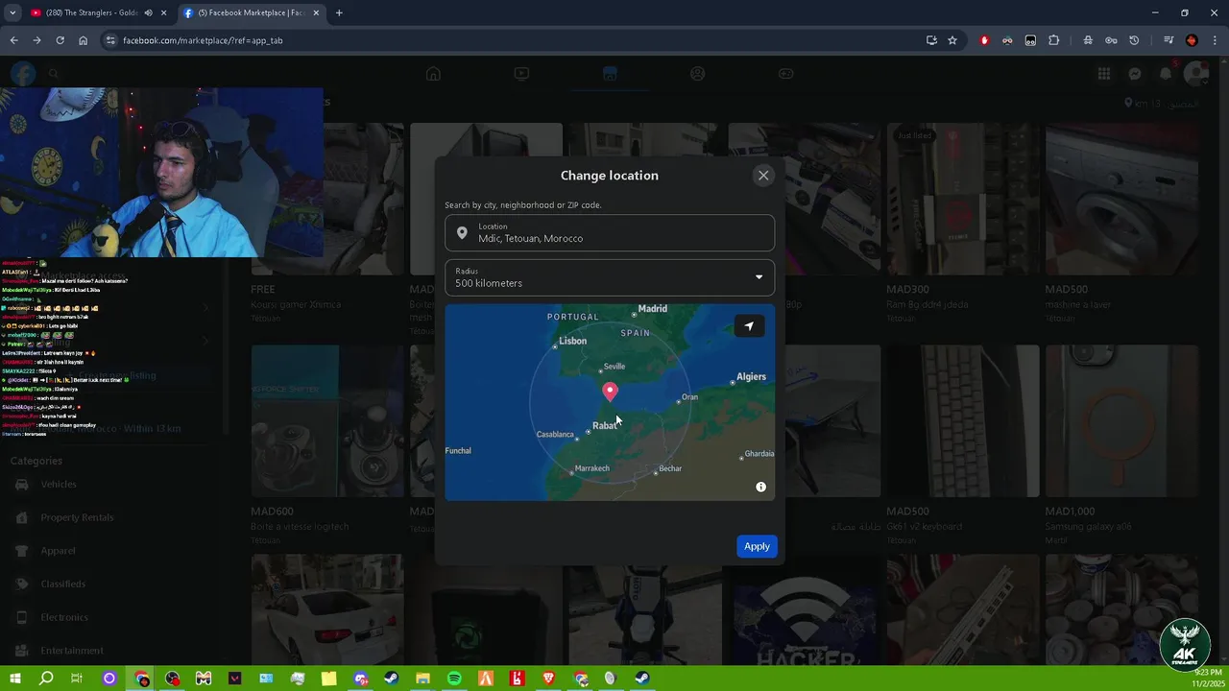The image size is (1229, 691).
Task: Open Facebook Gaming tab icon
Action: click(785, 74)
